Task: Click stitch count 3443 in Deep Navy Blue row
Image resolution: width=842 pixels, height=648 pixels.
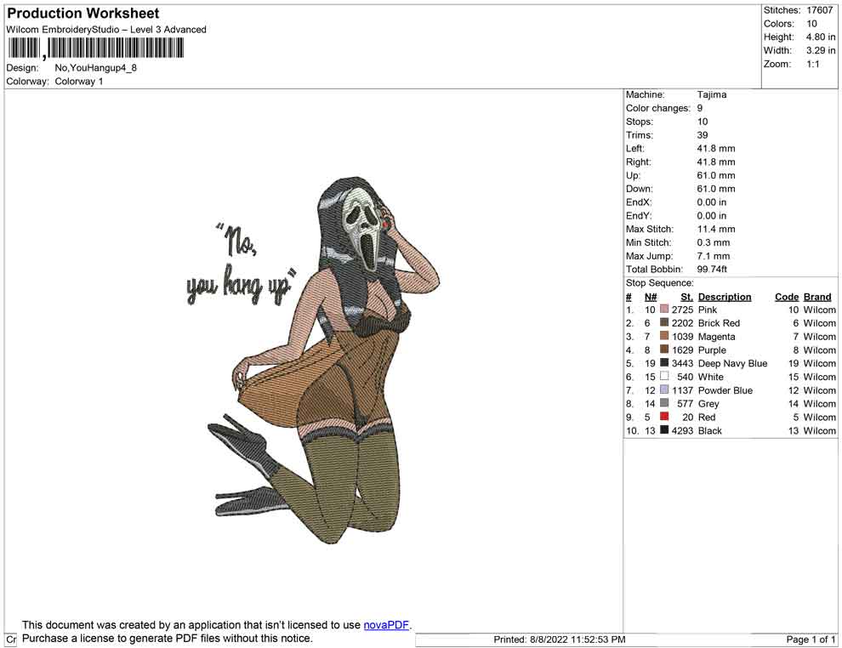Action: click(x=682, y=363)
